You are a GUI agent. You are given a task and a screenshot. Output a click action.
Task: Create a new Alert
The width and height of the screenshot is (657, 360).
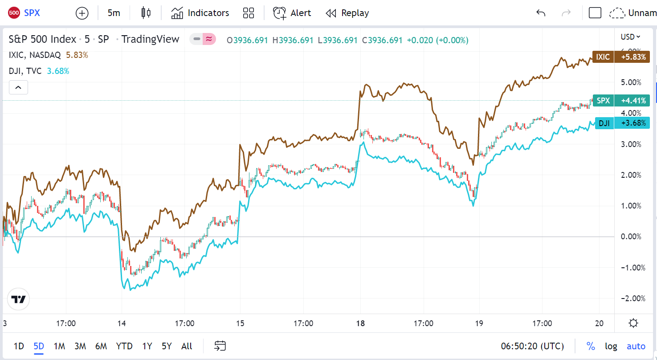click(292, 13)
